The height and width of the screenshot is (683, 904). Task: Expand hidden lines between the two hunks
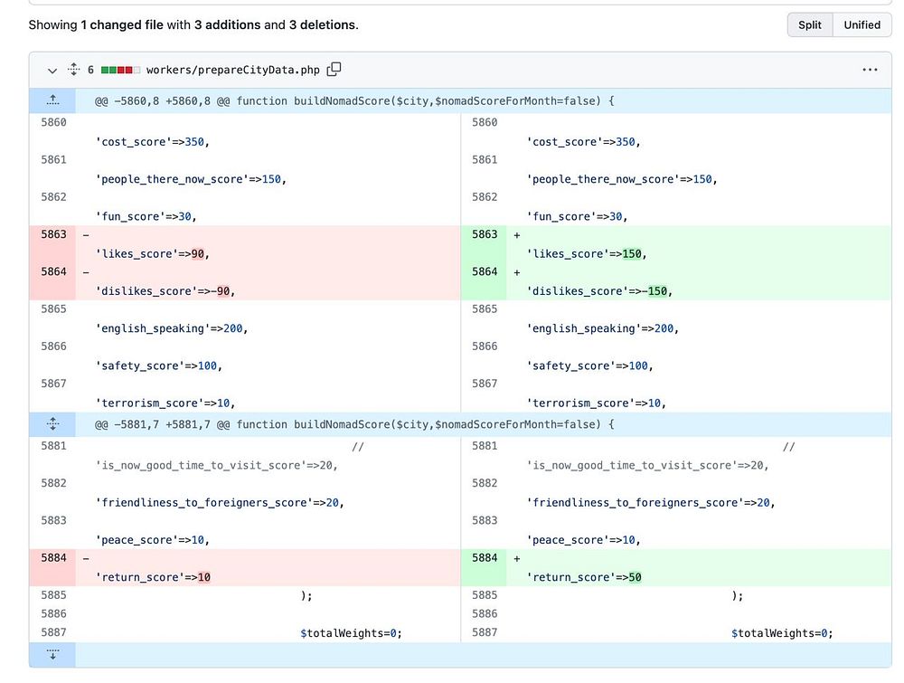tap(52, 423)
